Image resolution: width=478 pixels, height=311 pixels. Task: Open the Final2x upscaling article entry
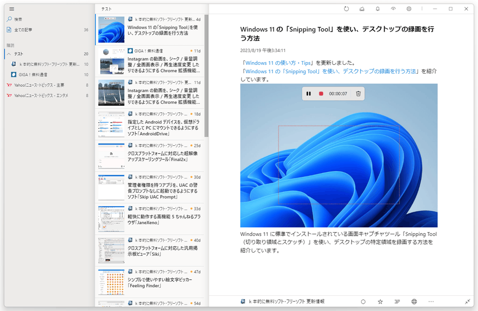pyautogui.click(x=149, y=156)
